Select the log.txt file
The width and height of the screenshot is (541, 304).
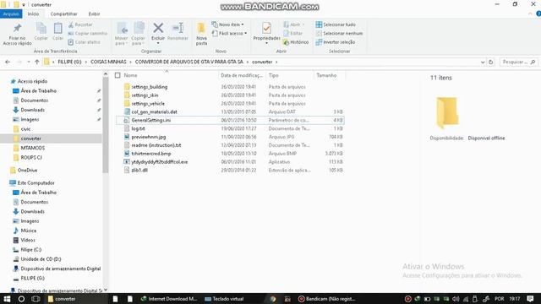pos(138,128)
